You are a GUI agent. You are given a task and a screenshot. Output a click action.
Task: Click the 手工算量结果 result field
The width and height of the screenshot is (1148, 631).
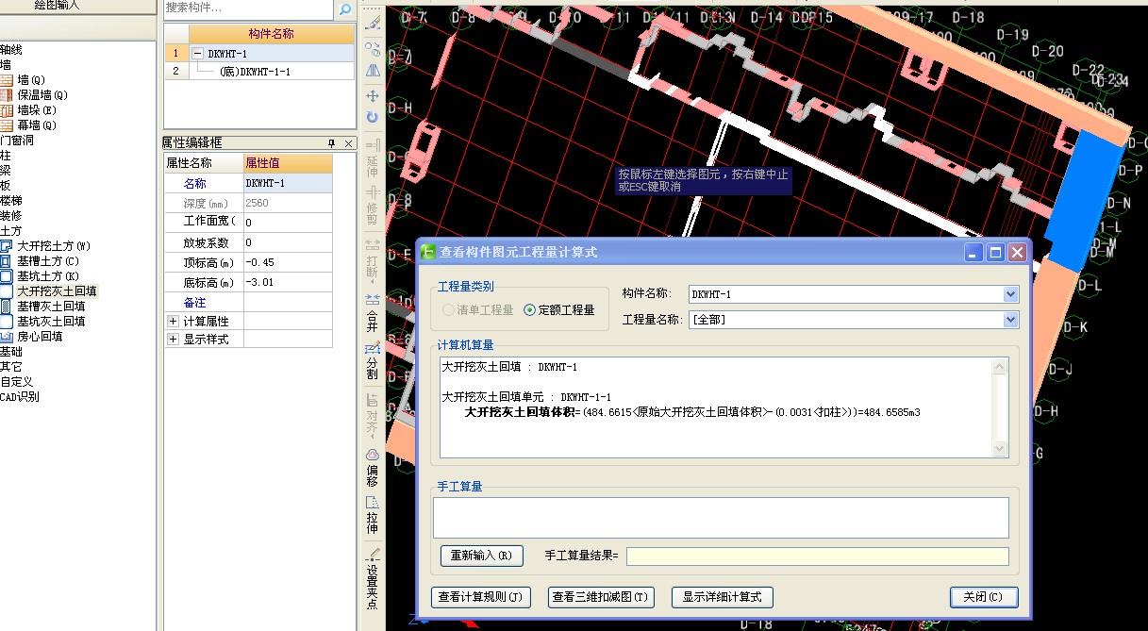point(818,556)
